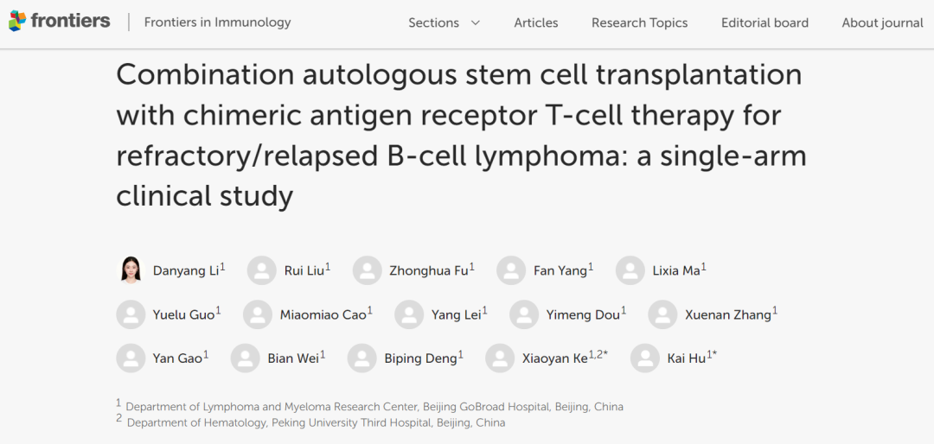
Task: Click Fan Yang's avatar icon
Action: click(x=511, y=270)
